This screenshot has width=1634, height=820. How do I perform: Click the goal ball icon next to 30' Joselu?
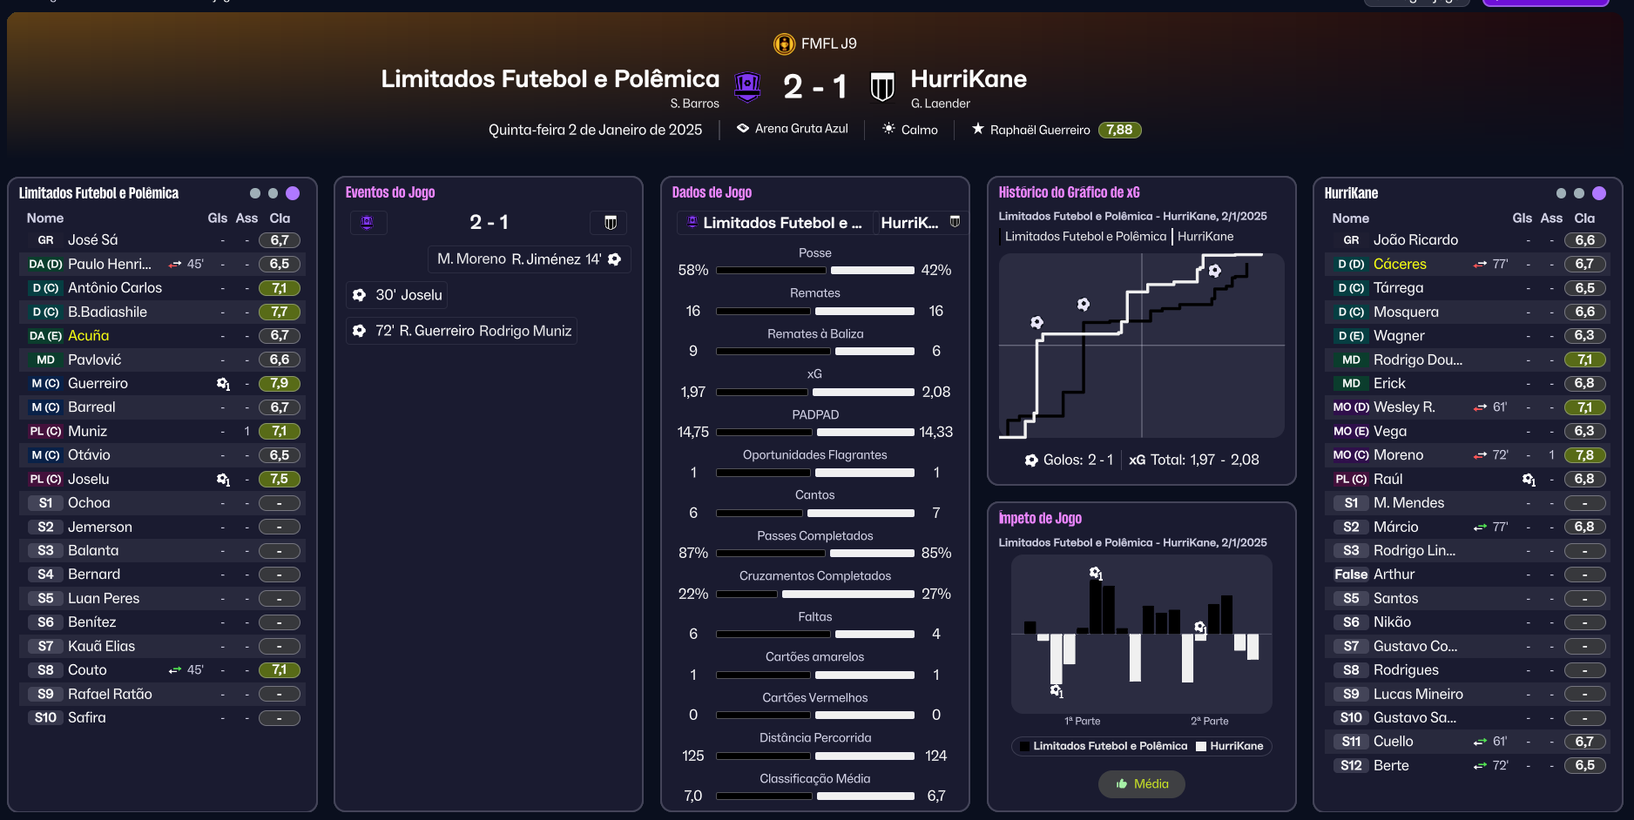(359, 295)
